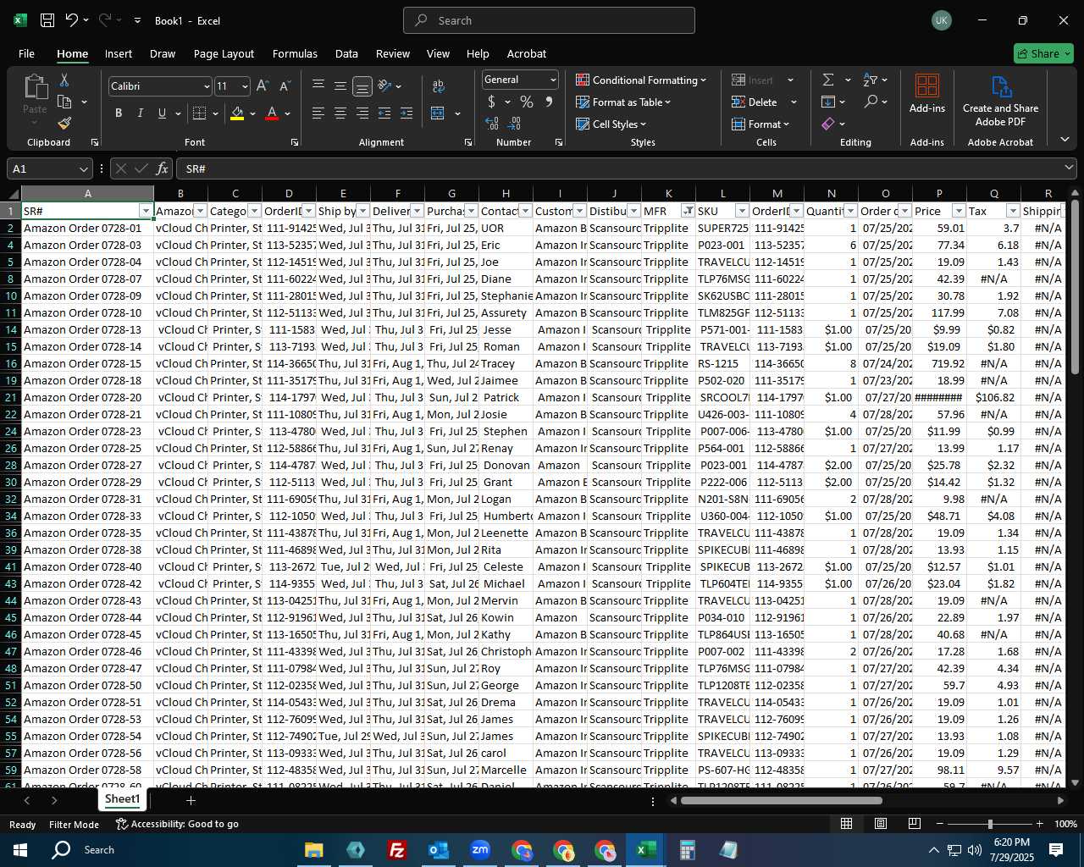
Task: Select Center horizontal alignment
Action: [340, 113]
